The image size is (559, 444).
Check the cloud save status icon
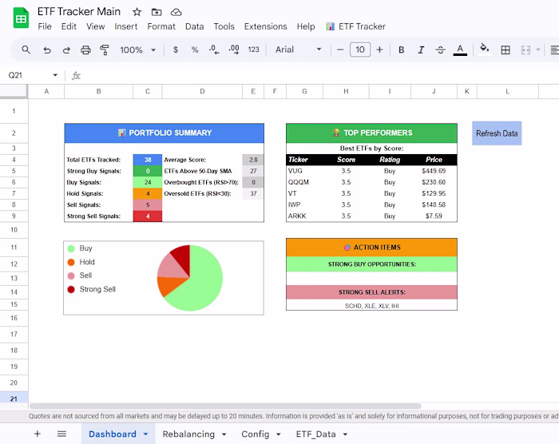tap(176, 12)
